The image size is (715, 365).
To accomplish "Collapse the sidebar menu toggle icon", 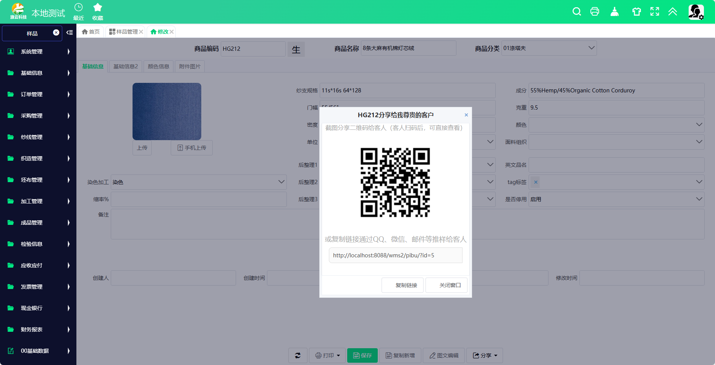I will pos(70,32).
